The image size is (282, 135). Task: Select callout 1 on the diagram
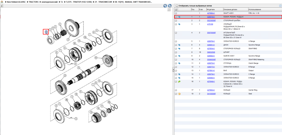click(46, 32)
